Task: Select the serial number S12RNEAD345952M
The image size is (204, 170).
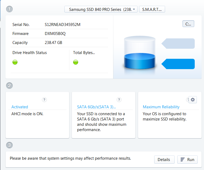Action: tap(63, 25)
